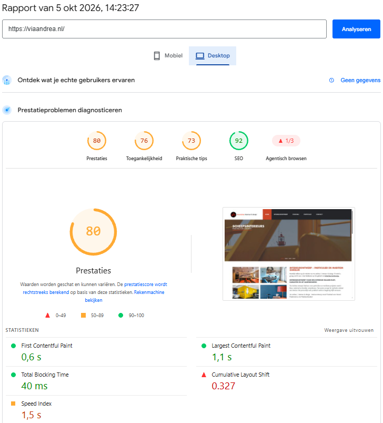Select the SEO score gauge 92
Screen dimensions: 383x423
tap(239, 141)
